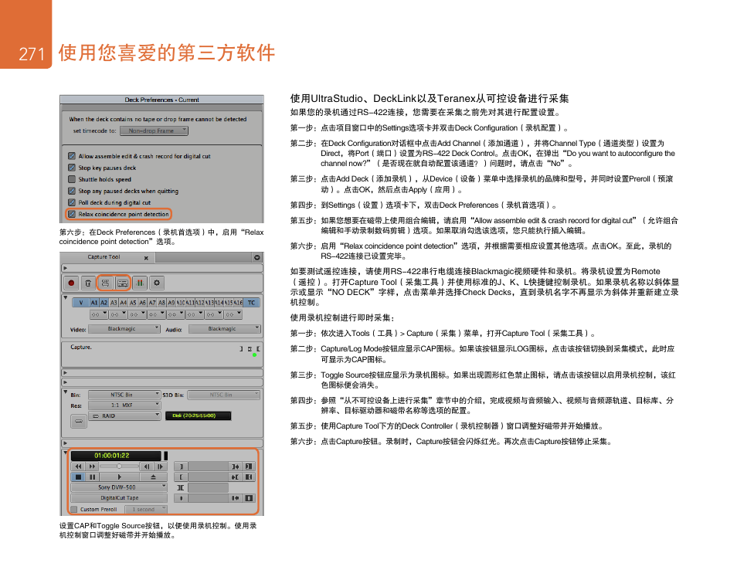
Task: Open the gear settings icon in Capture Tool
Action: point(157,283)
